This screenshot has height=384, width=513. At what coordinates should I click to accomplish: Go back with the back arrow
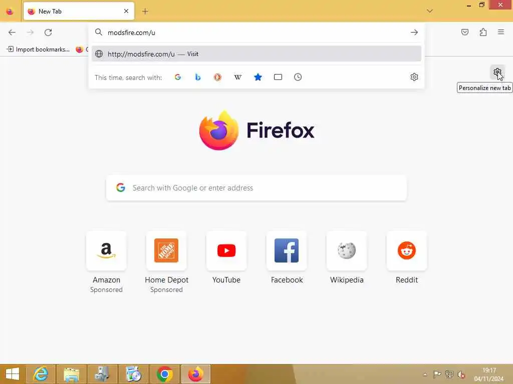click(x=12, y=32)
